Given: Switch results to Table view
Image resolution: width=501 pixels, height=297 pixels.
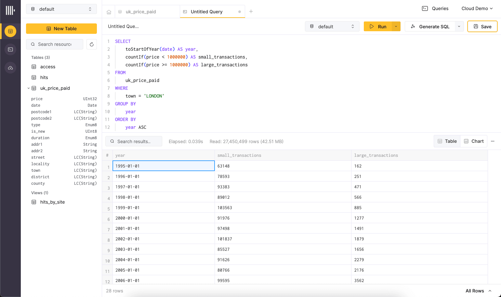Looking at the screenshot, I should click(447, 141).
